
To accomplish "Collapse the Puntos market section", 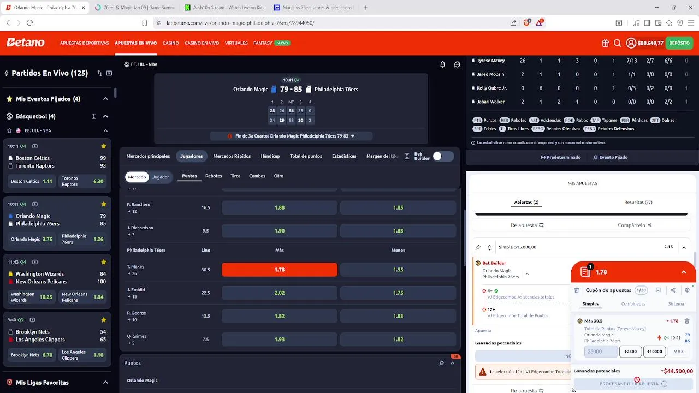I will [452, 363].
